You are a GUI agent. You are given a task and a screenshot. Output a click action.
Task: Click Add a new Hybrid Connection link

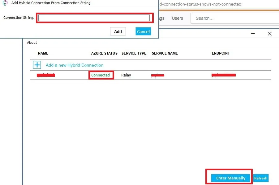pos(75,65)
